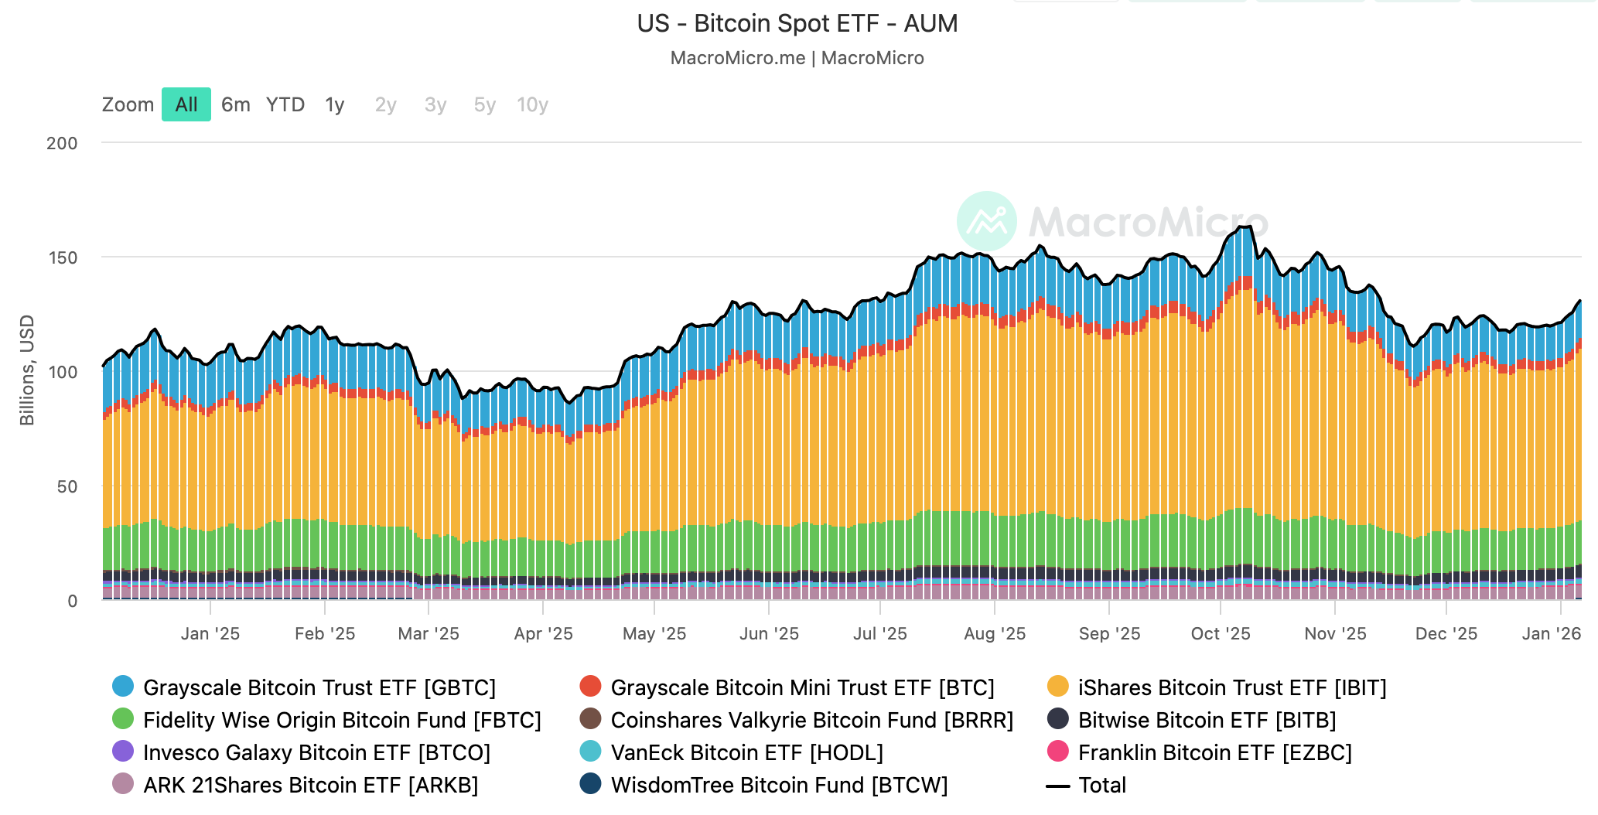Switch to the YTD zoom range

point(285,104)
